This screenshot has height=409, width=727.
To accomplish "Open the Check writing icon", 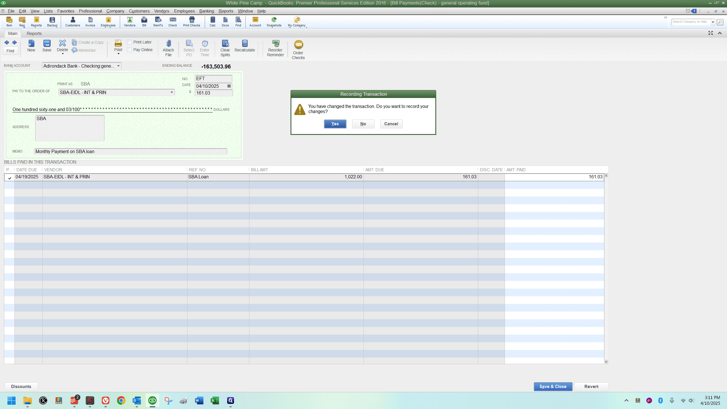I will (173, 22).
